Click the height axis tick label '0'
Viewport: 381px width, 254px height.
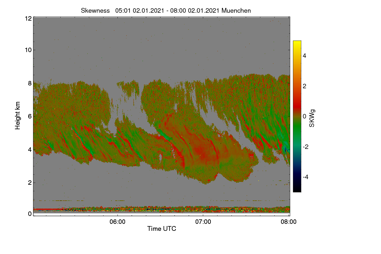[x=30, y=214]
